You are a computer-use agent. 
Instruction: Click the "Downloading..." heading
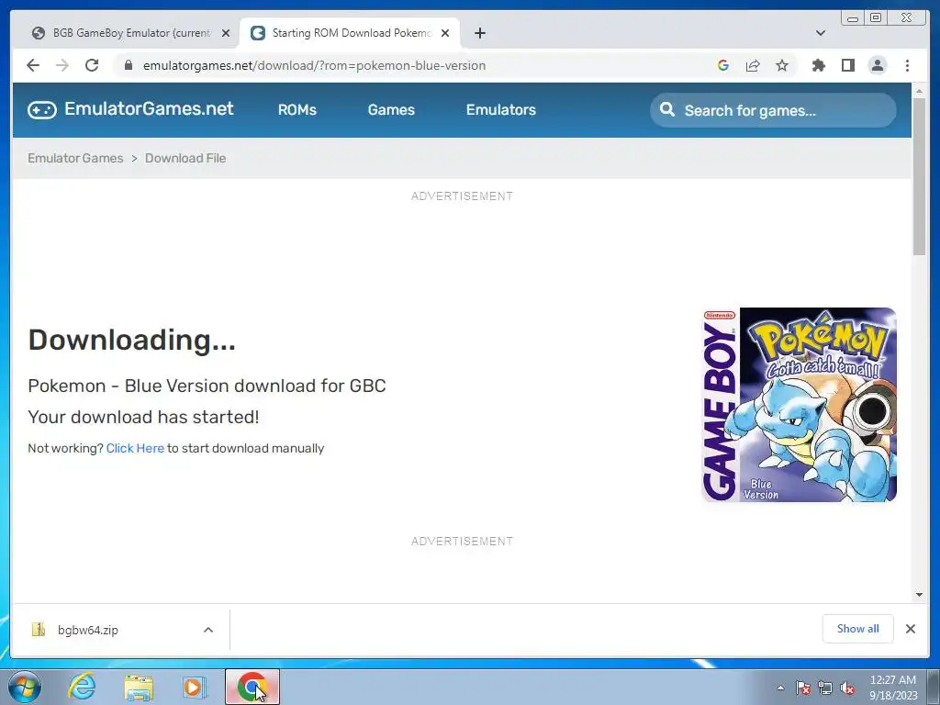132,340
